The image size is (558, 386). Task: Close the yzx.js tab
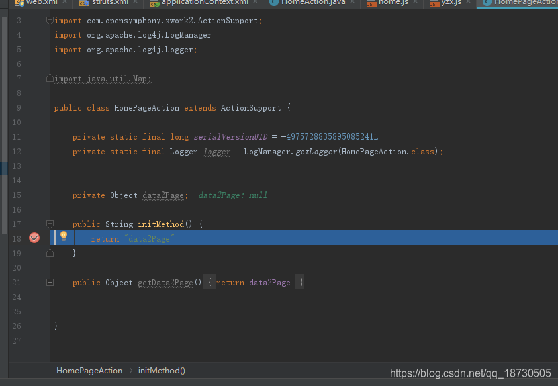[469, 2]
